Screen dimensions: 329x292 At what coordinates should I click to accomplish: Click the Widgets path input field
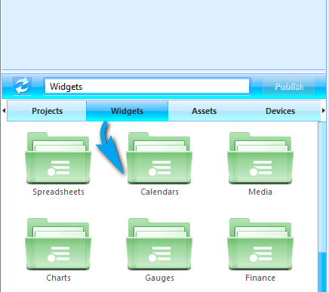[x=147, y=86]
